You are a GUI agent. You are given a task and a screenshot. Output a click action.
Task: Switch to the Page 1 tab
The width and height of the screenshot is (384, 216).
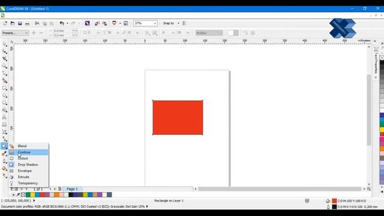pos(72,189)
